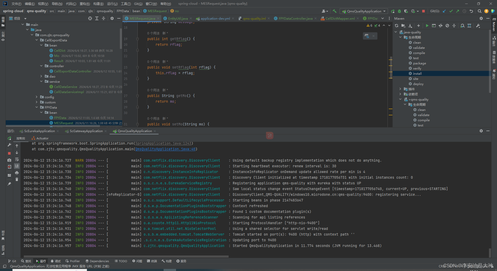Image resolution: width=497 pixels, height=271 pixels.
Task: Expand the 插件 node in Maven panel
Action: click(400, 89)
